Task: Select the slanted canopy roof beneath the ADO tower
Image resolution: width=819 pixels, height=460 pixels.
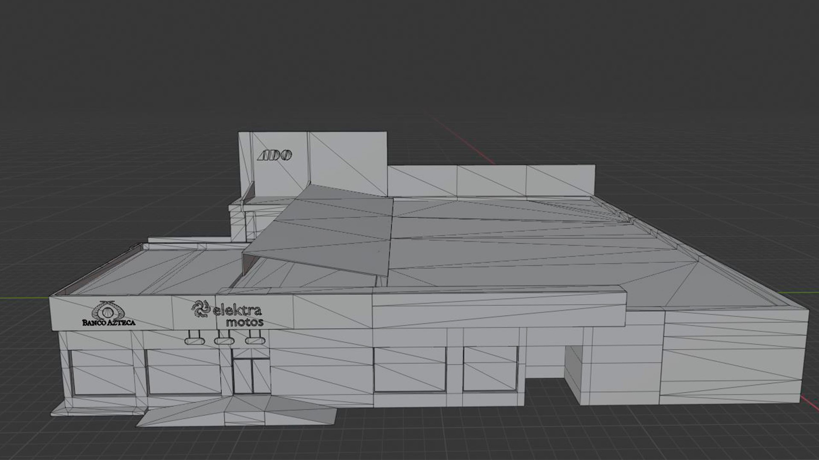Action: (318, 230)
